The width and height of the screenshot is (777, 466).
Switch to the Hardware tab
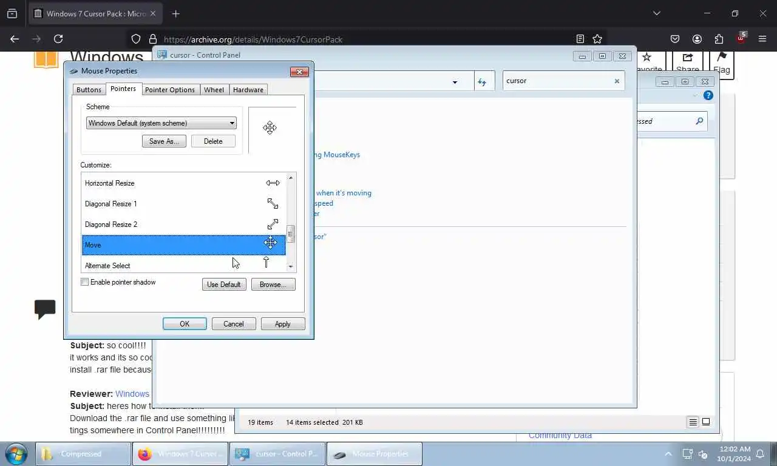(x=248, y=90)
